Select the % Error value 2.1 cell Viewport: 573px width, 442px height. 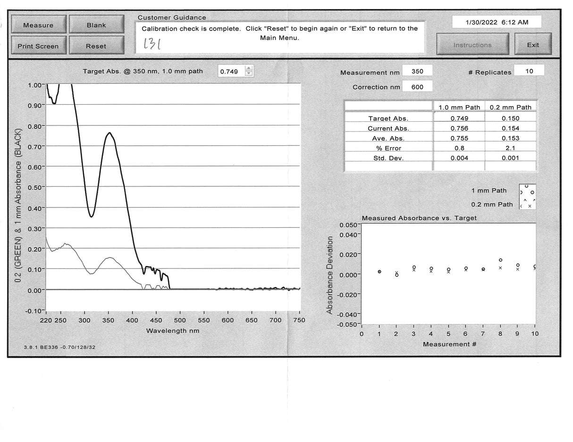(x=510, y=148)
